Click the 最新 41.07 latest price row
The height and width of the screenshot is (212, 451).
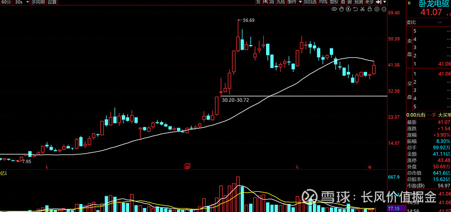coord(428,122)
